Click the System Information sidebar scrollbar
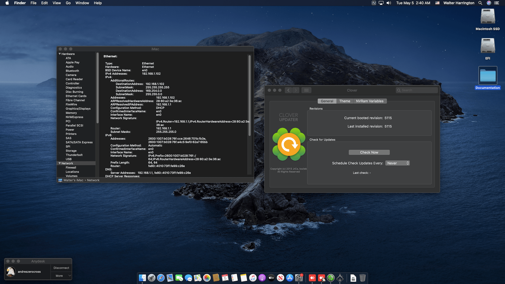Screen dimensions: 505x284 pos(98,88)
